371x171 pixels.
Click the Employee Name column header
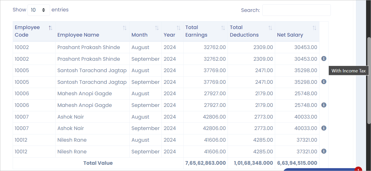coord(78,35)
